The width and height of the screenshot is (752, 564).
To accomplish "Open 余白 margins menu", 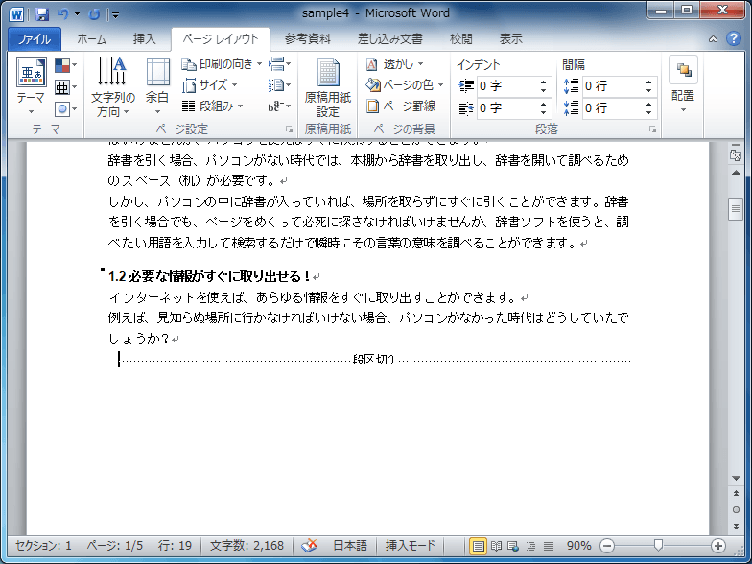I will click(157, 86).
